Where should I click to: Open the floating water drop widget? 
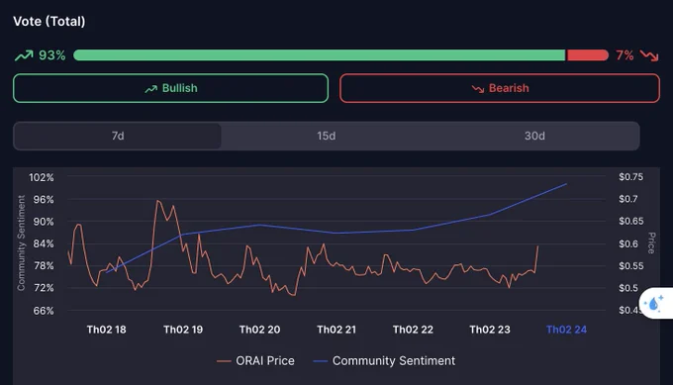[655, 303]
